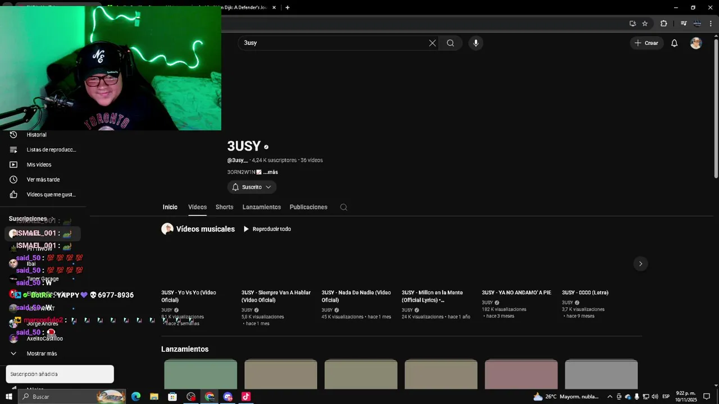Open YouTube notifications bell
This screenshot has height=404, width=719.
pyautogui.click(x=675, y=43)
